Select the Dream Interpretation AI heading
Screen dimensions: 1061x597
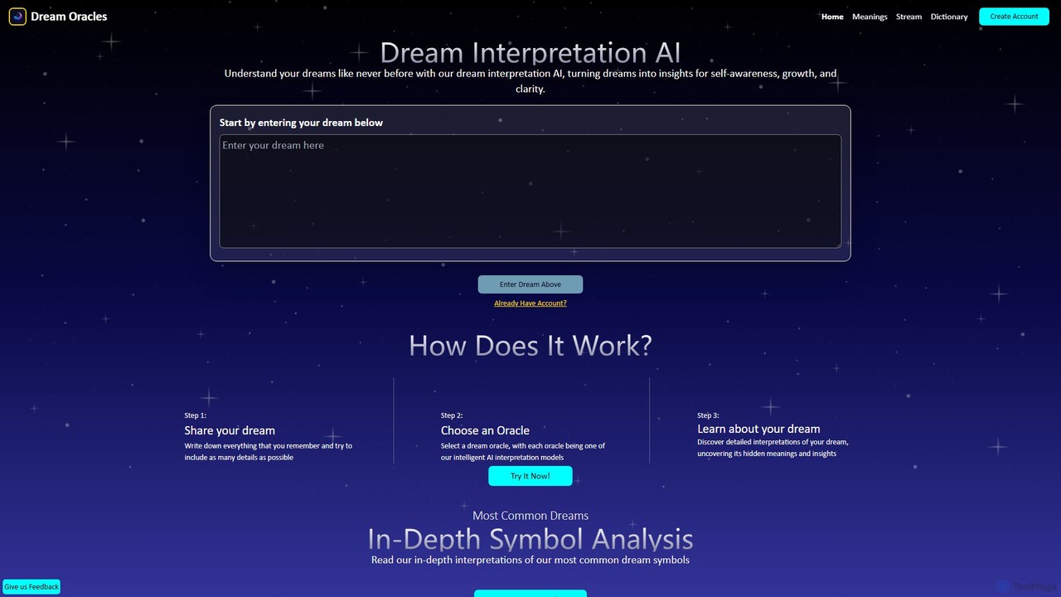pos(530,52)
